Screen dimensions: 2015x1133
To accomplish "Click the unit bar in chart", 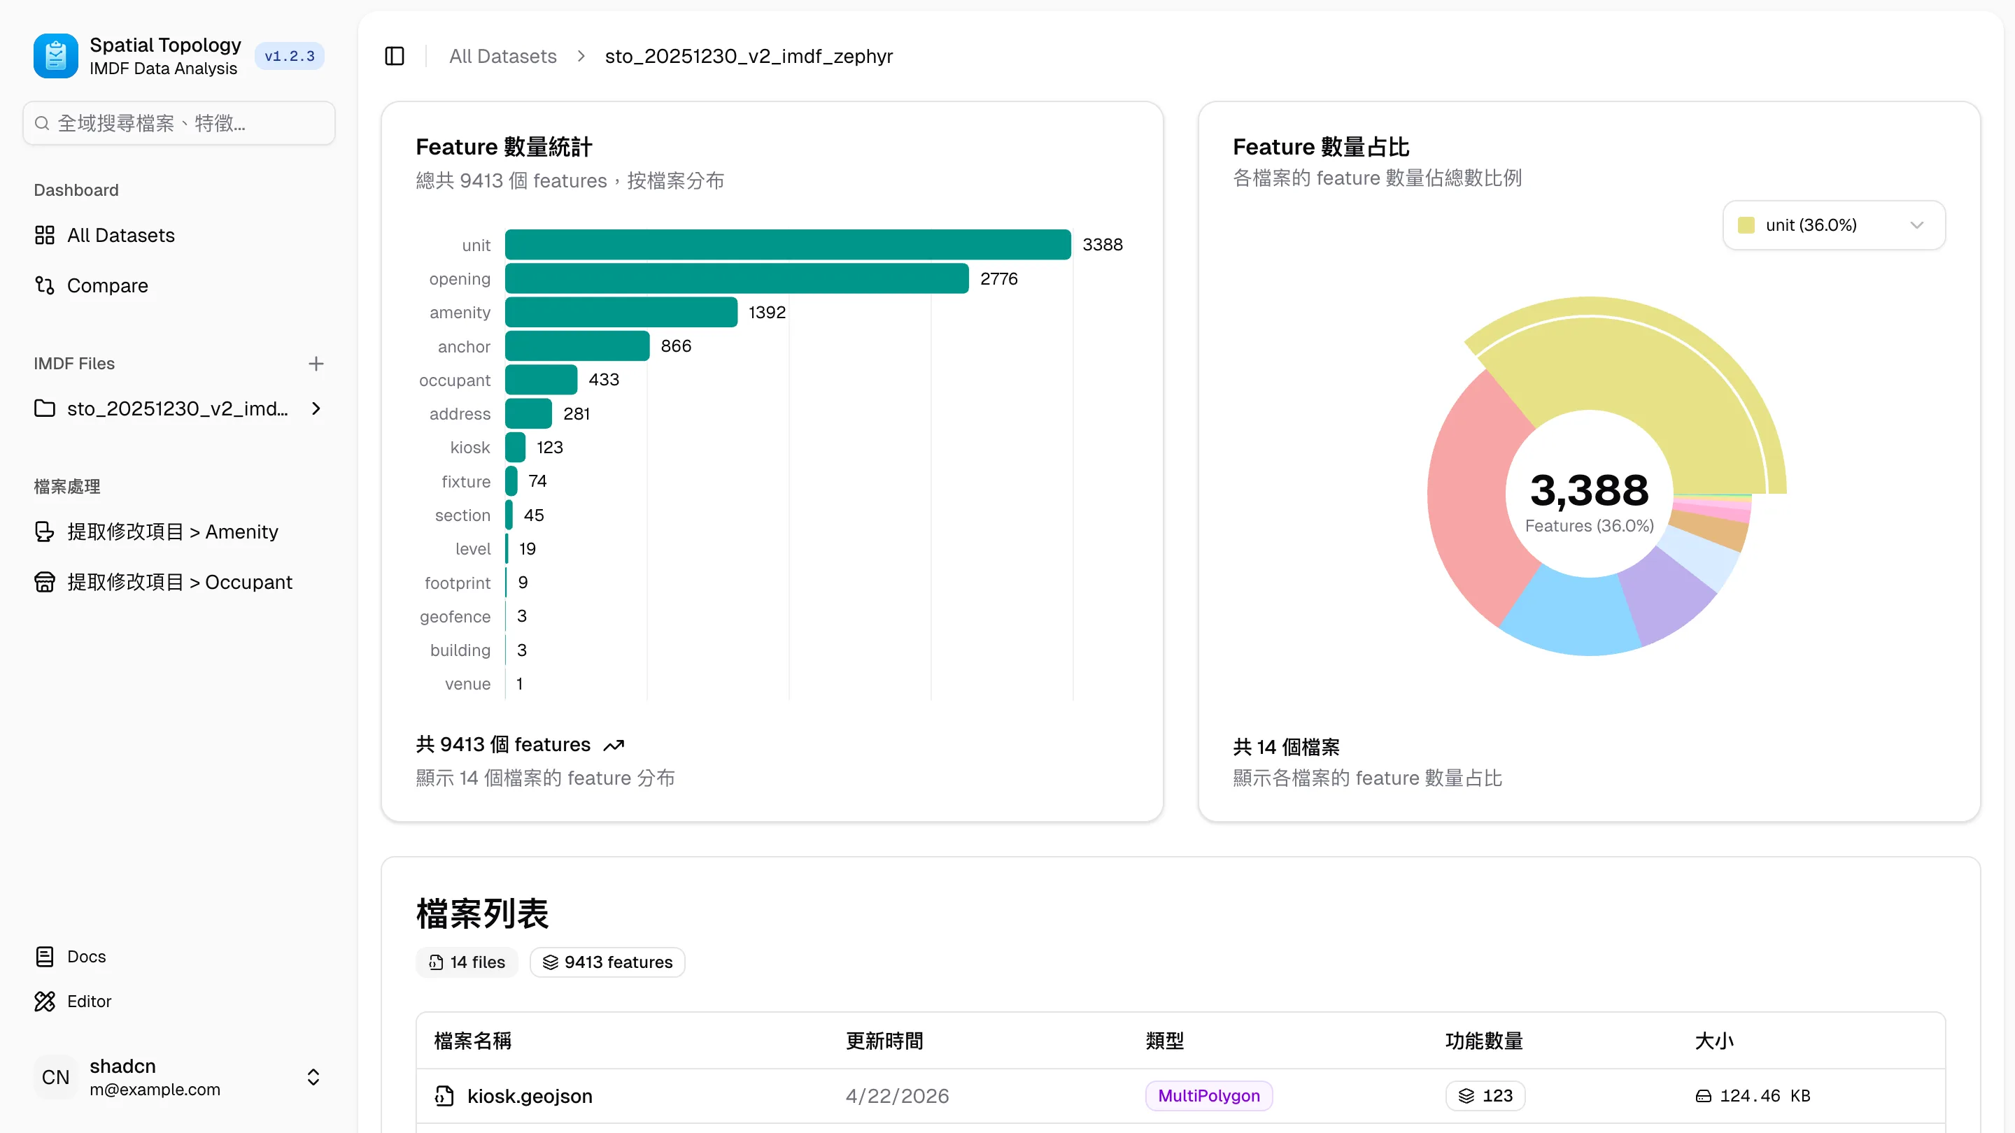I will 787,245.
